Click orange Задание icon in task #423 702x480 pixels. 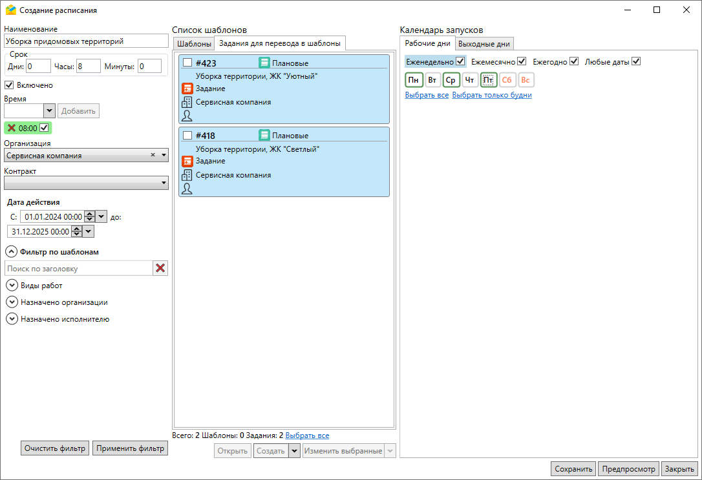tap(187, 89)
